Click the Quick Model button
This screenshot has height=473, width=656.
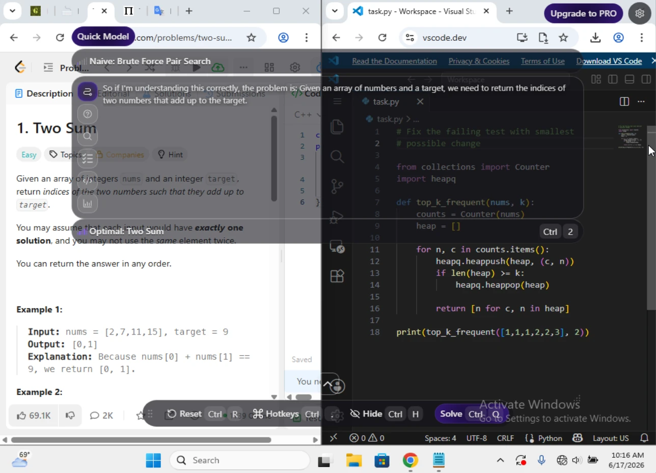[103, 36]
